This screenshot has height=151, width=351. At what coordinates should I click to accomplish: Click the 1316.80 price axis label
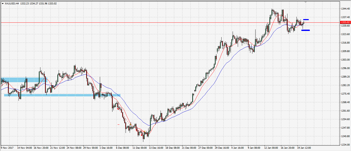345,43
